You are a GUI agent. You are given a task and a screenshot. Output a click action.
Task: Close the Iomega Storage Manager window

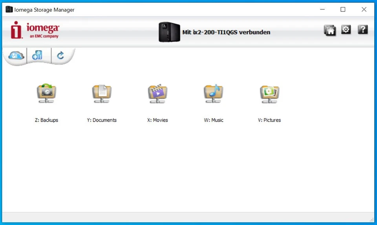pos(364,9)
